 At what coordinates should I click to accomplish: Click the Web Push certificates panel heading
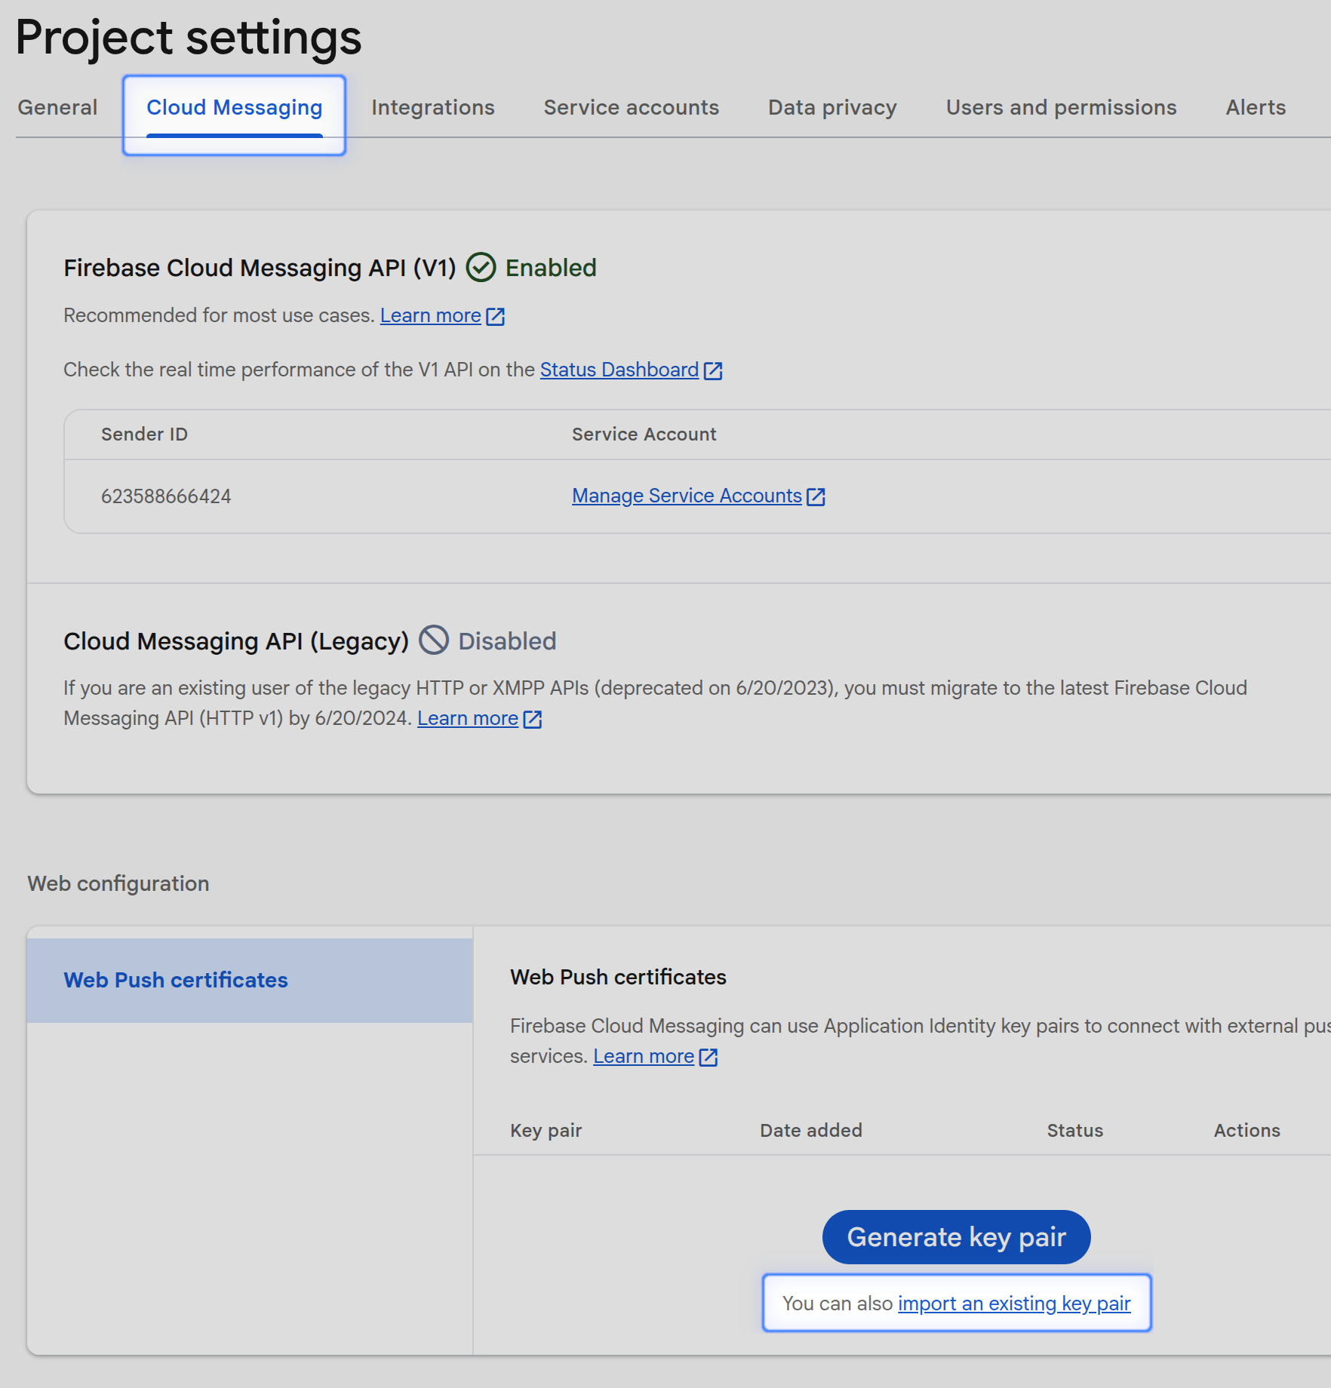[618, 977]
